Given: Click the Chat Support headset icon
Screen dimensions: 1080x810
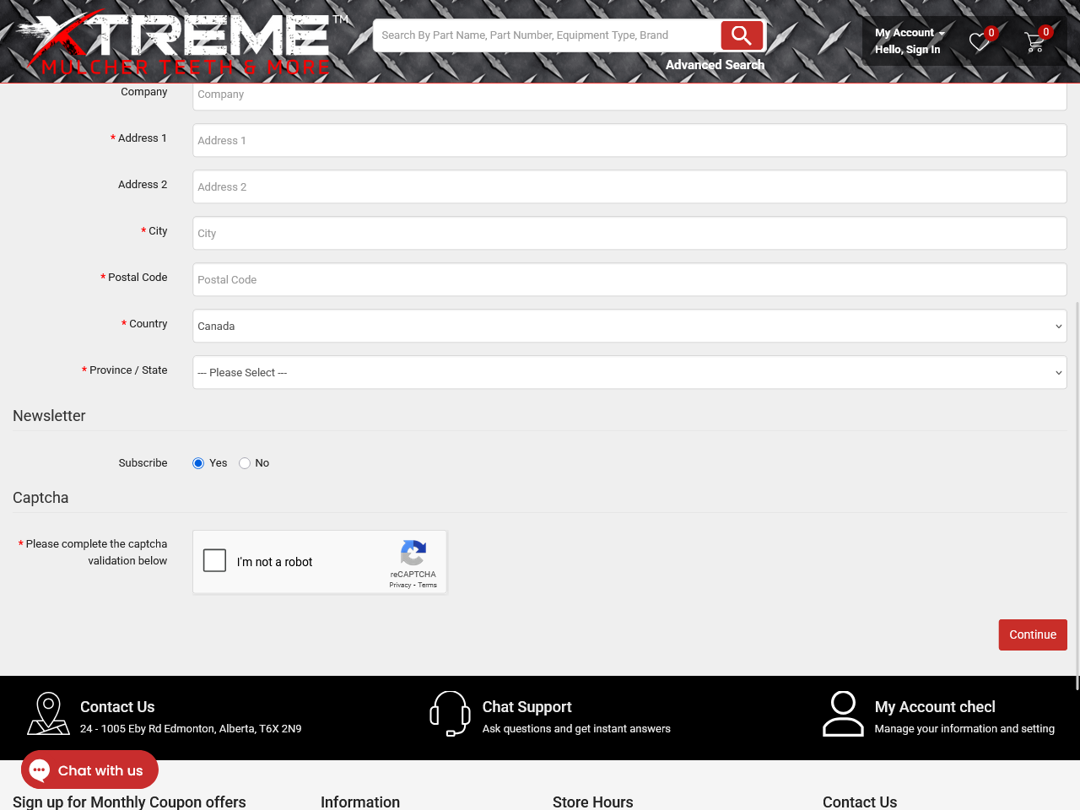Looking at the screenshot, I should [x=450, y=714].
